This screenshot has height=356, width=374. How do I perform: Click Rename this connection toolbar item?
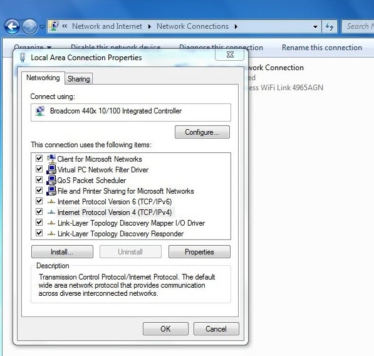322,48
